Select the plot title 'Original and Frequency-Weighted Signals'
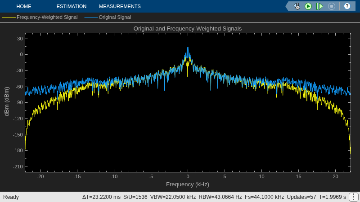 (188, 29)
